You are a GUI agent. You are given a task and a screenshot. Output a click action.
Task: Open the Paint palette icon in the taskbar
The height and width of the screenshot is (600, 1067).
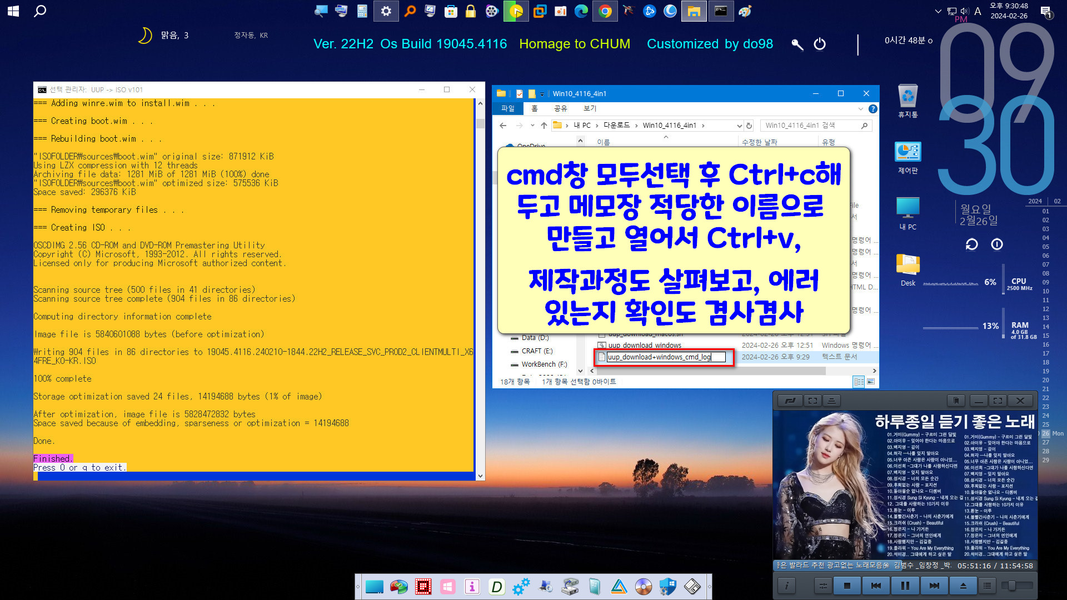pos(745,11)
